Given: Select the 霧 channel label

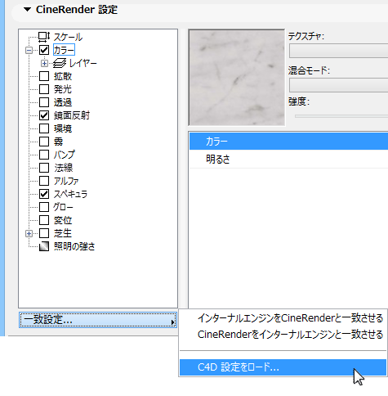Looking at the screenshot, I should point(58,142).
